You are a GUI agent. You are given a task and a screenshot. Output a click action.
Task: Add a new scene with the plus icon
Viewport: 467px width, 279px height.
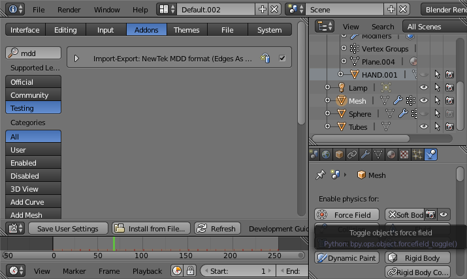(x=391, y=10)
